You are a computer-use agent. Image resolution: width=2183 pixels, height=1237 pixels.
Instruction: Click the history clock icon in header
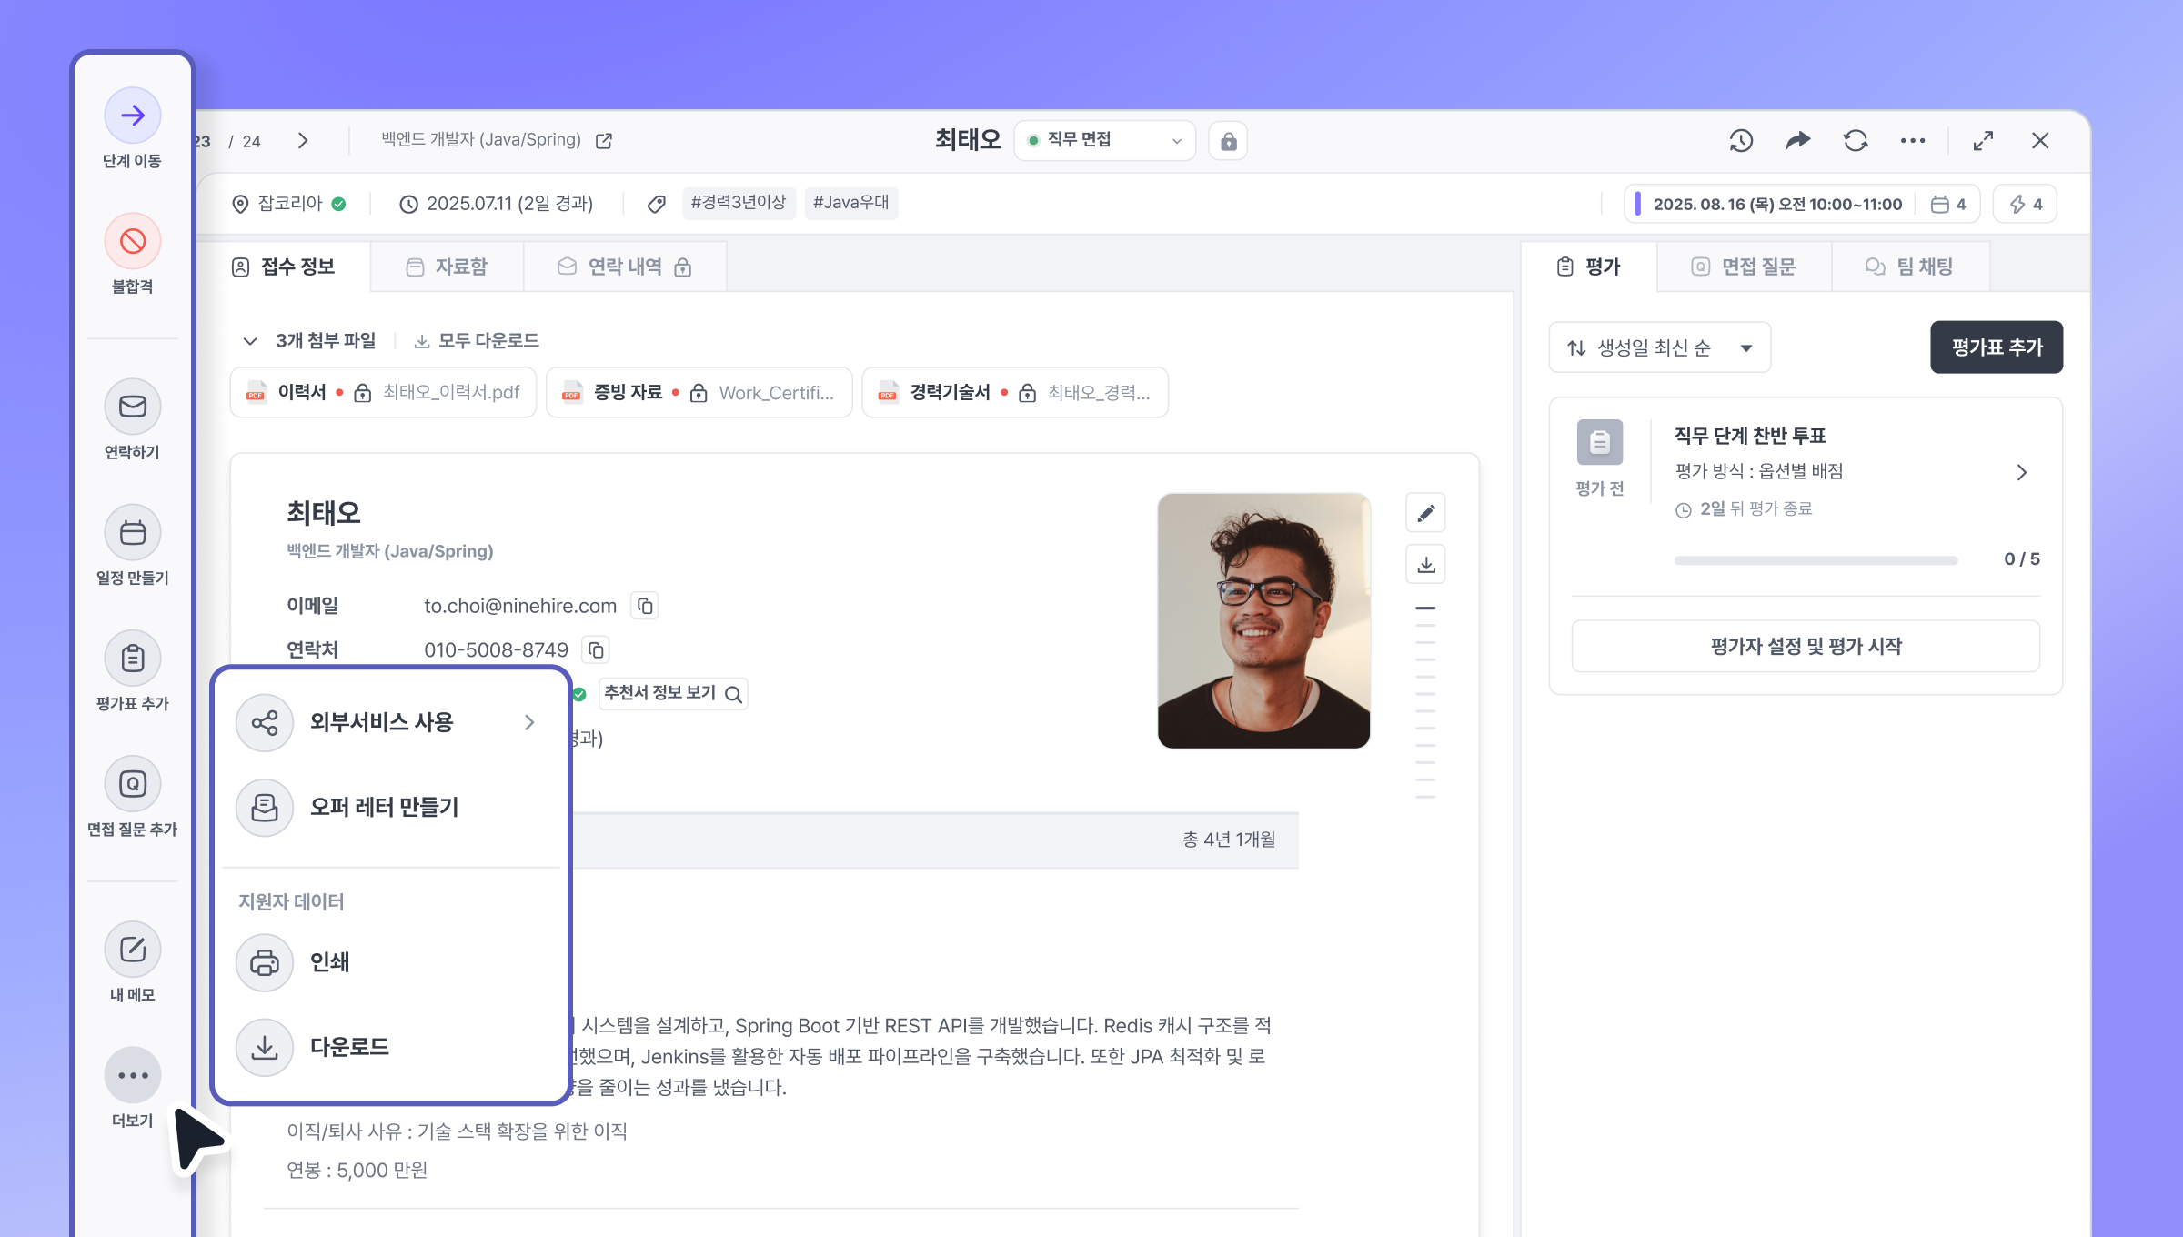click(x=1741, y=141)
